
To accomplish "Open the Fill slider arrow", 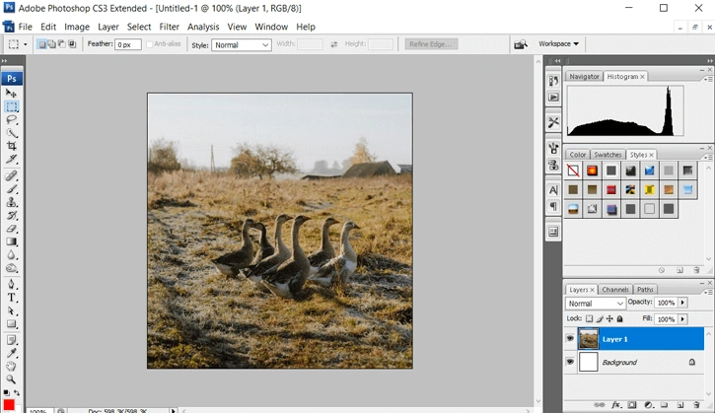I will tap(682, 319).
